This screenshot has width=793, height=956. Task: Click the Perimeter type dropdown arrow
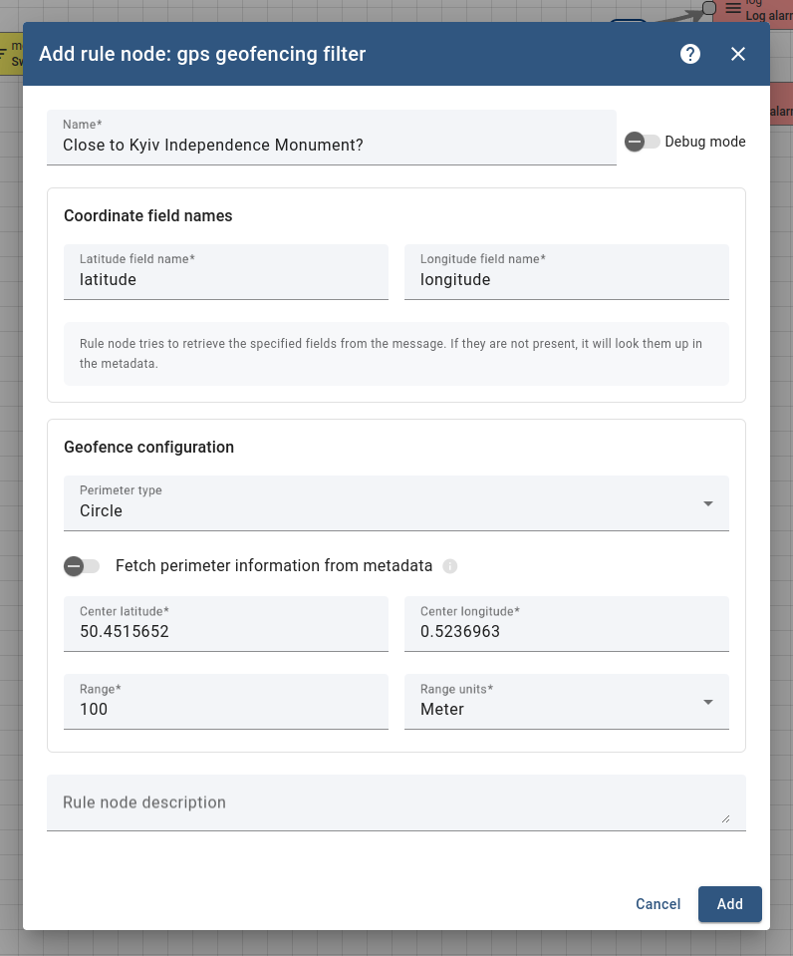point(708,503)
